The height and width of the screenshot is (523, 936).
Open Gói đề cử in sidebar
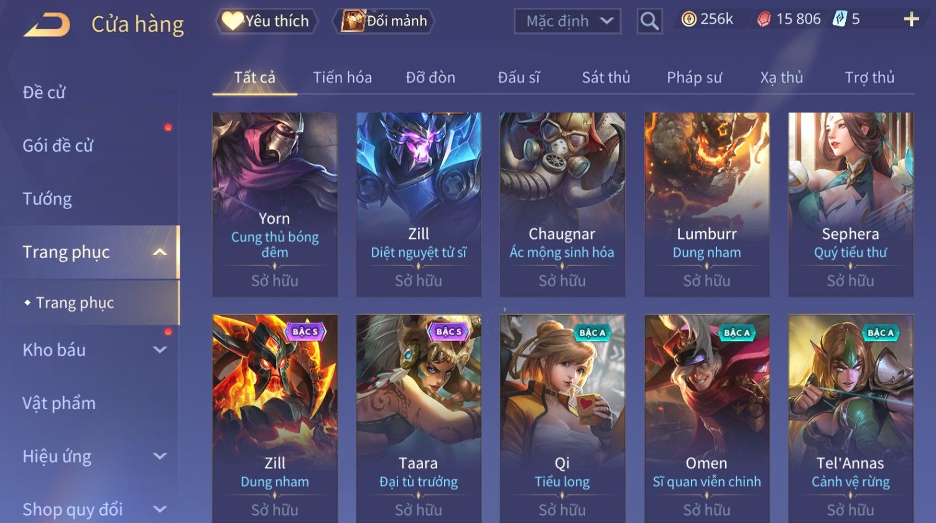coord(58,146)
